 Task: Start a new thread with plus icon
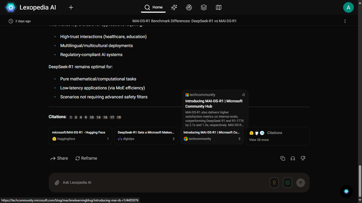coord(71,7)
